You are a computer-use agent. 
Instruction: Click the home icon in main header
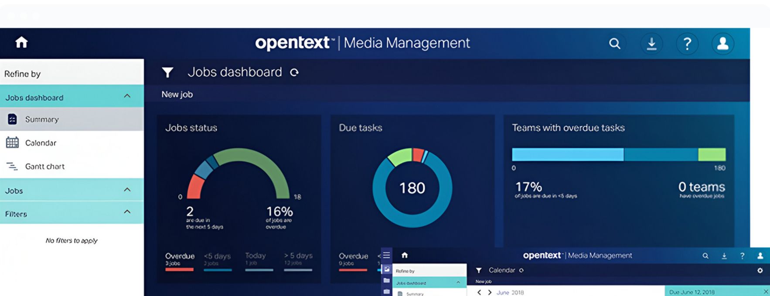click(21, 43)
